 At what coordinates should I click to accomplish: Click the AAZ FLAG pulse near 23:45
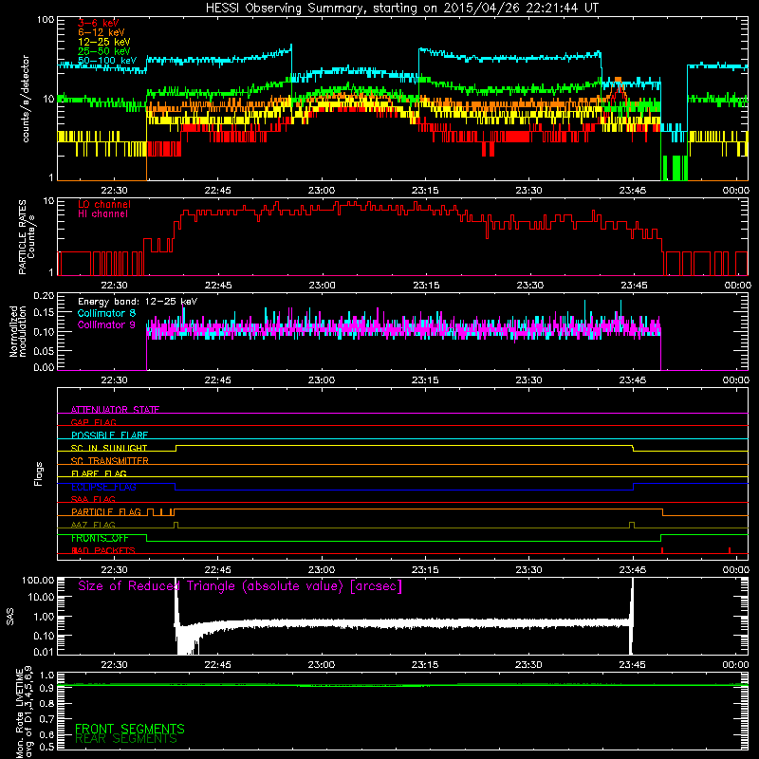[x=632, y=526]
